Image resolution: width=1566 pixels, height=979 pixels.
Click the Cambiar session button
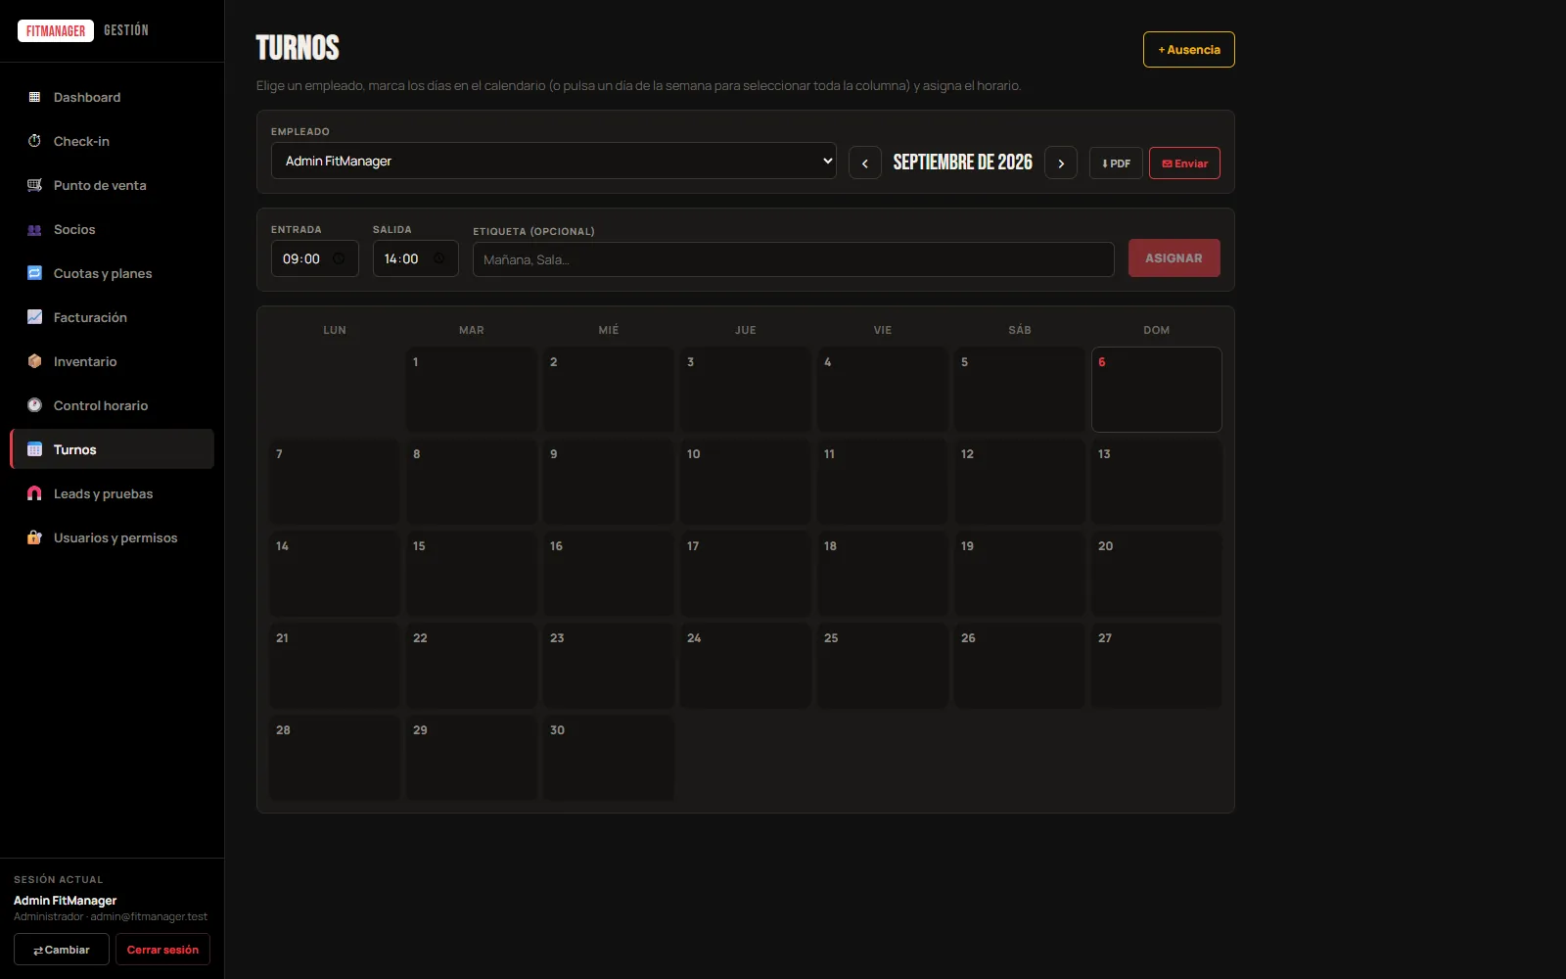pos(62,950)
